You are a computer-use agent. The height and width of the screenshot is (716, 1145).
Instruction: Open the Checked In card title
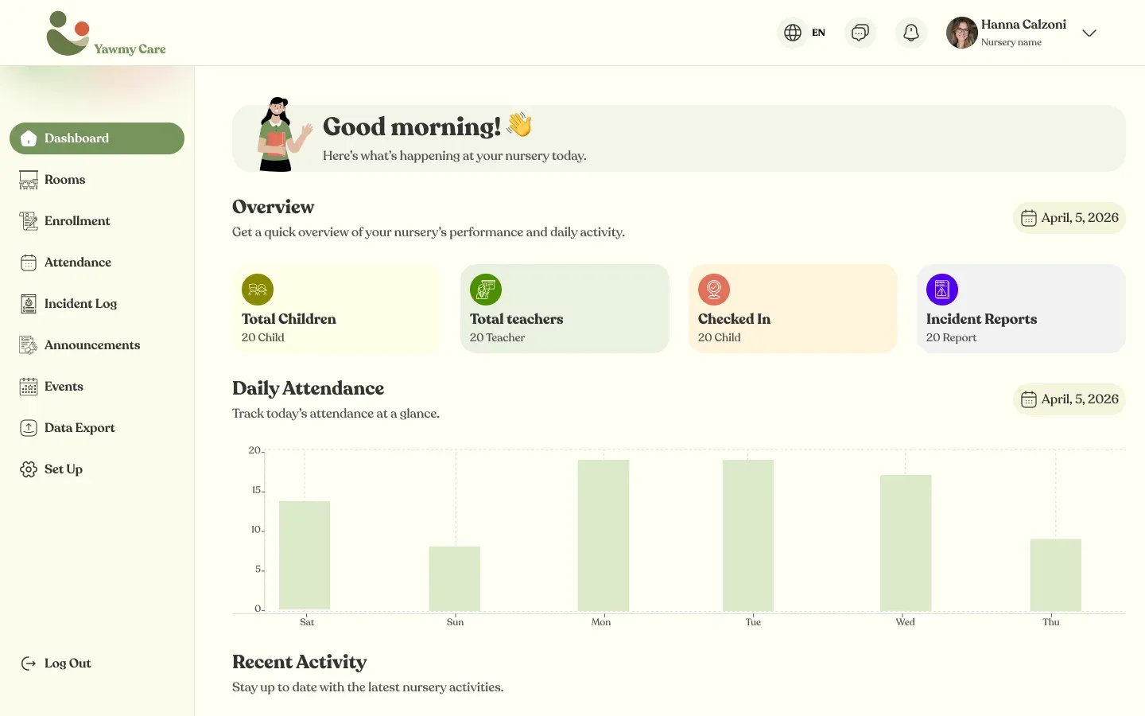pos(734,319)
